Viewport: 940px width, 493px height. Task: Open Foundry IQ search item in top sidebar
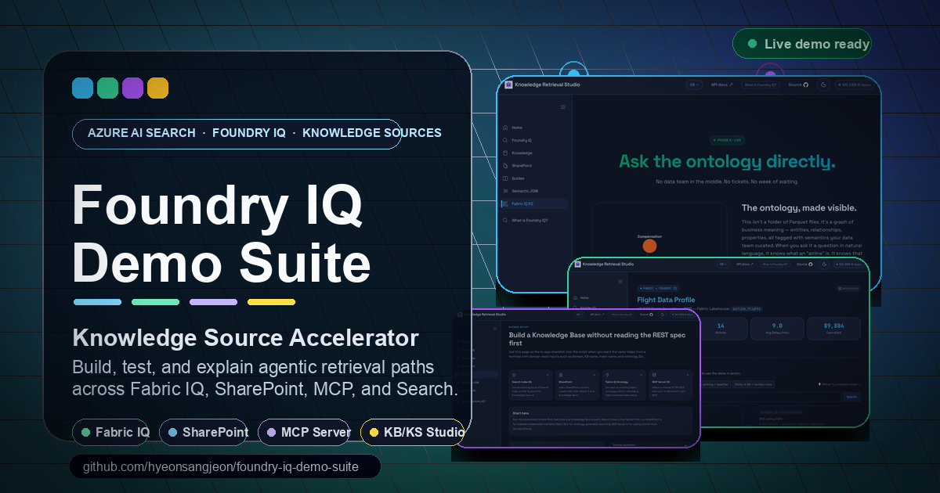pos(516,140)
